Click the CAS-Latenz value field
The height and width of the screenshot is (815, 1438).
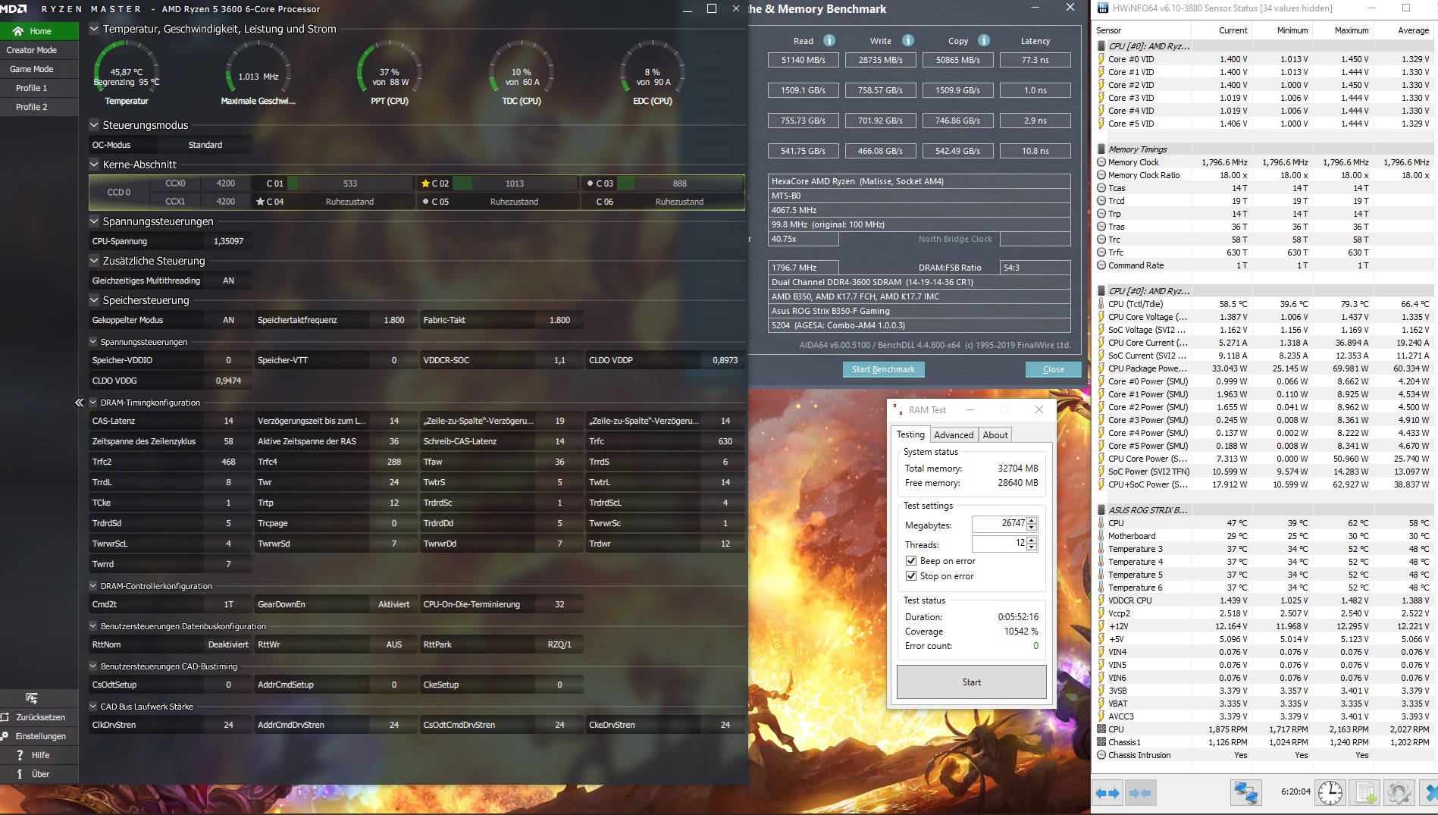228,421
